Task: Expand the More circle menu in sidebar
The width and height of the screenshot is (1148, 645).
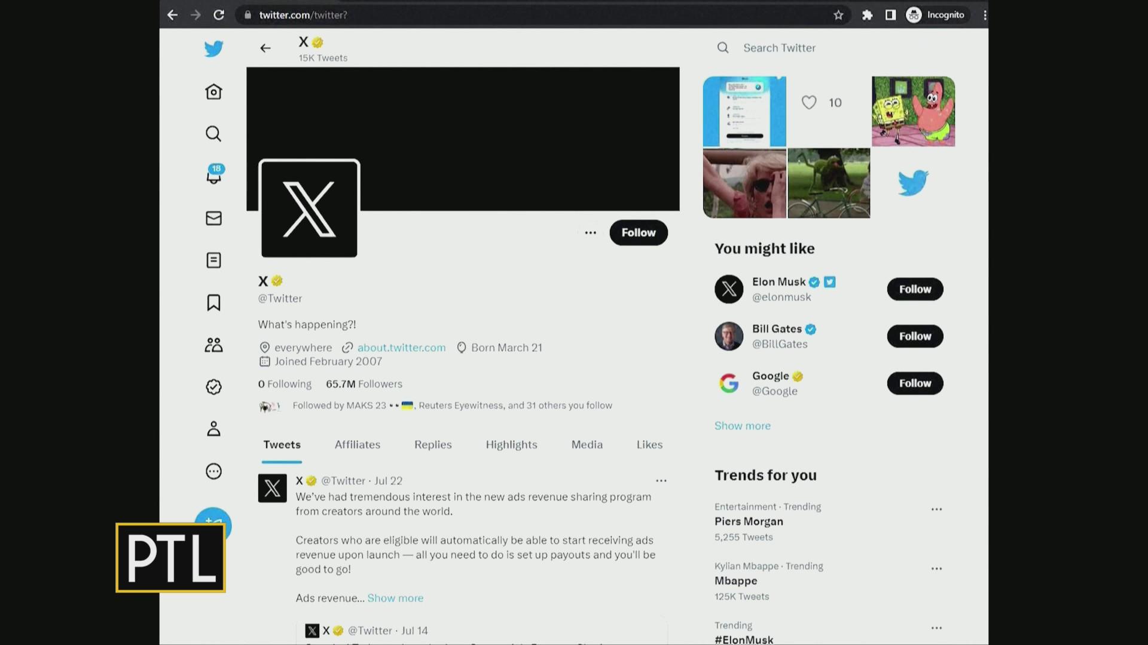Action: [x=213, y=471]
